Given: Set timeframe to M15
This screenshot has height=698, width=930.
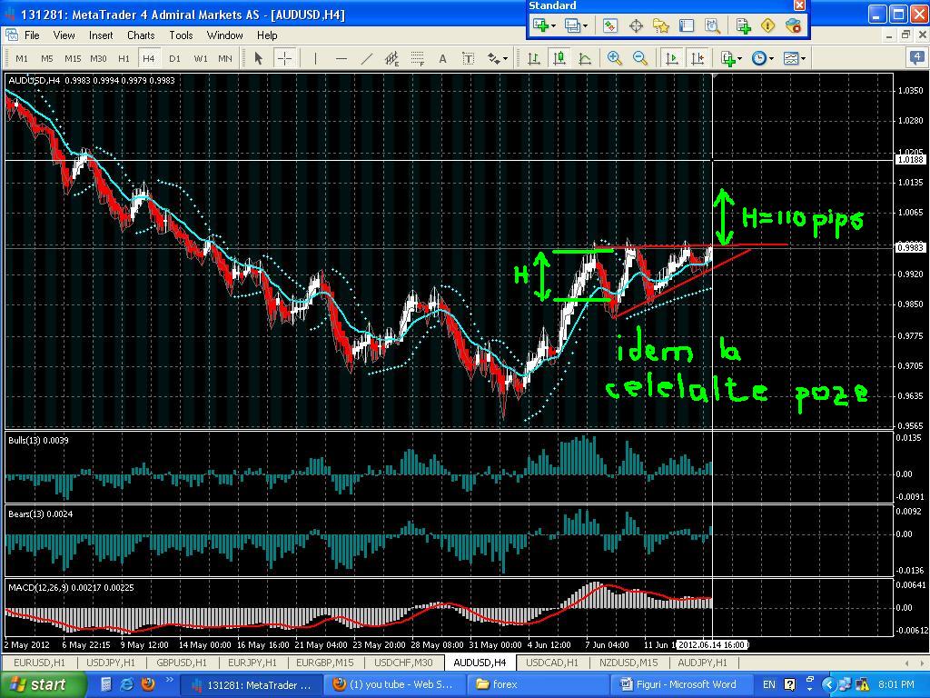Looking at the screenshot, I should coord(72,58).
